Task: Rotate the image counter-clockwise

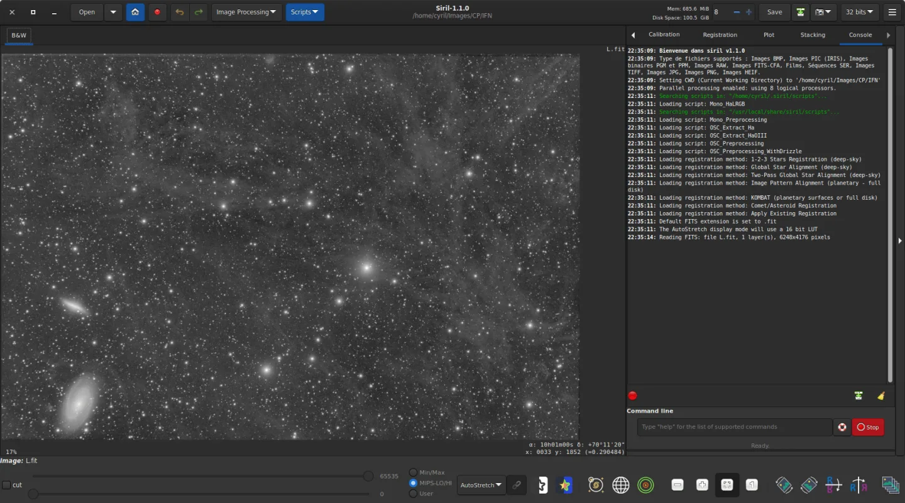Action: (784, 485)
